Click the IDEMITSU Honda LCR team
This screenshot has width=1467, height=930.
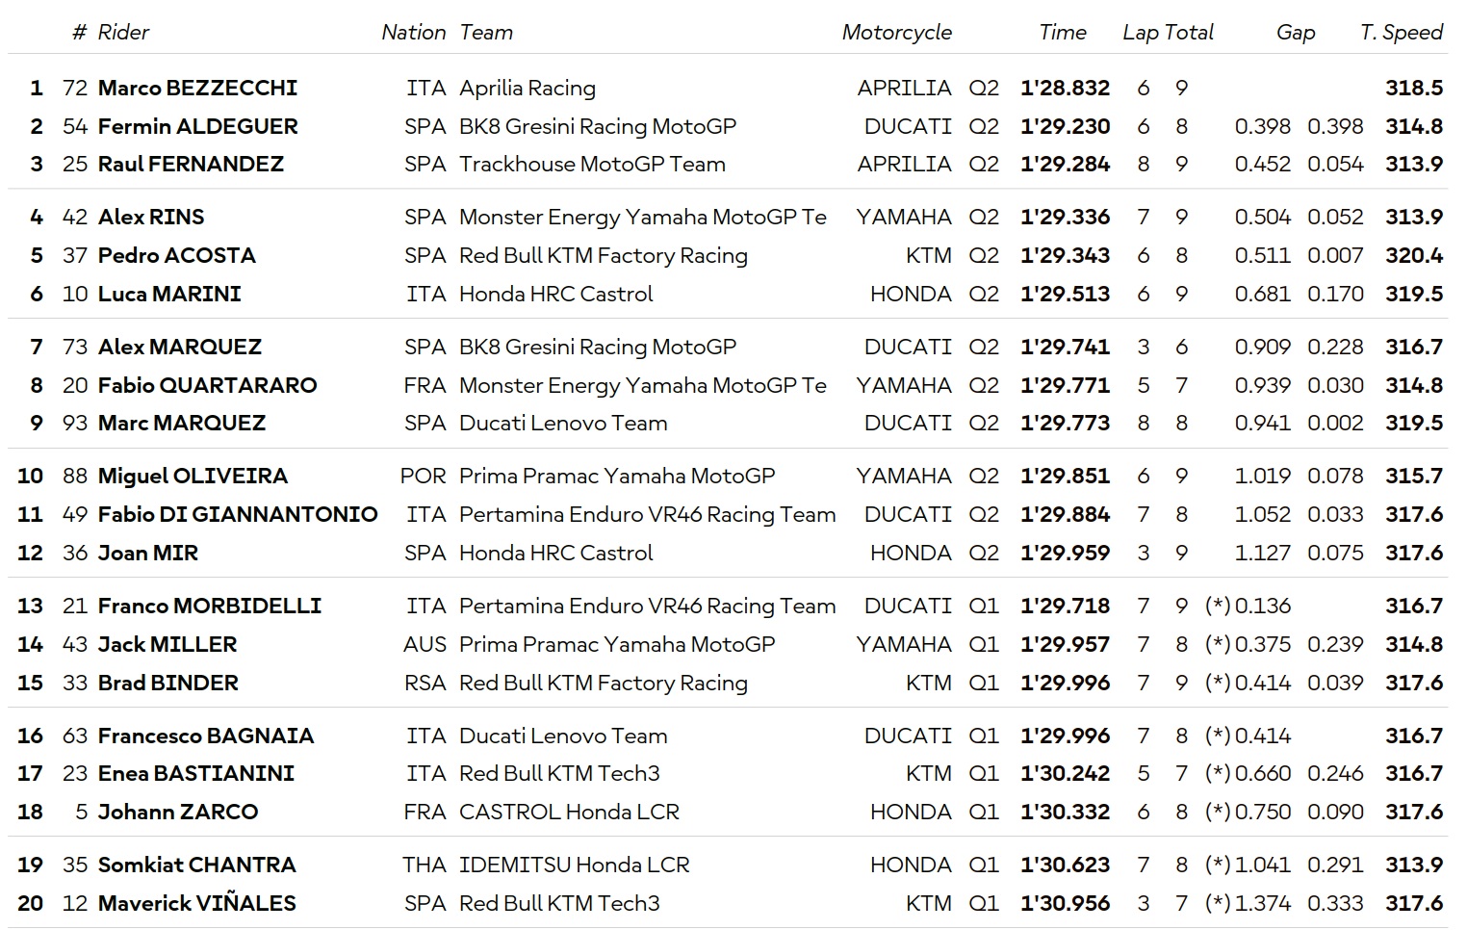(x=574, y=865)
